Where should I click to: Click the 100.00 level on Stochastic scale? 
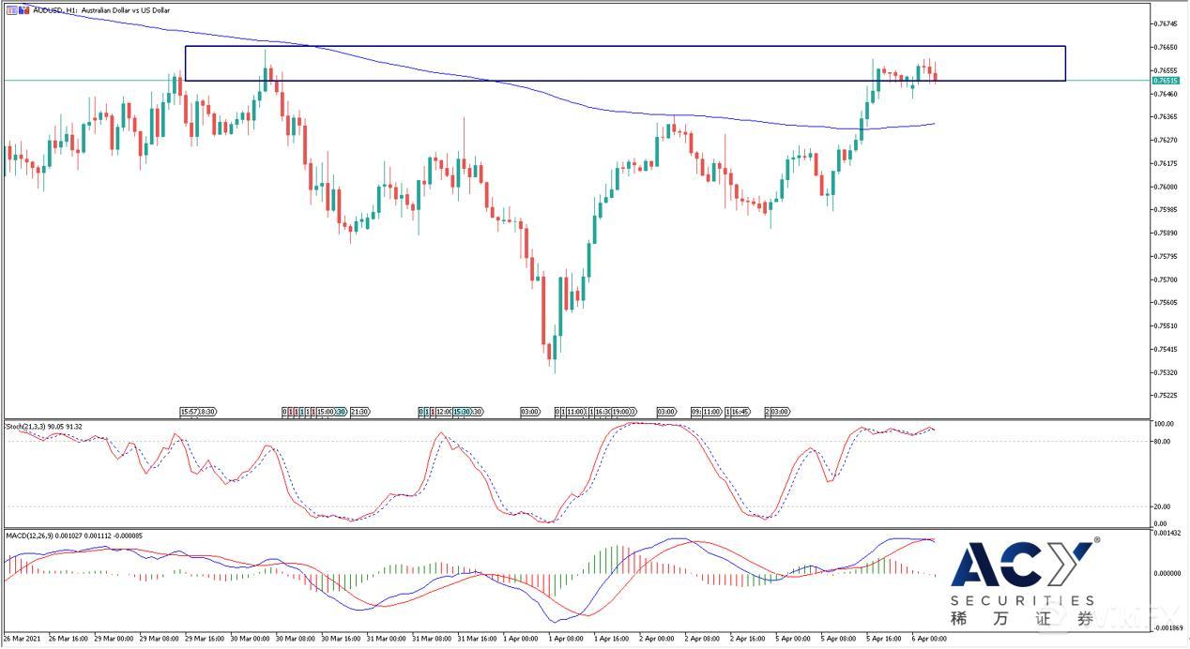tap(1162, 424)
